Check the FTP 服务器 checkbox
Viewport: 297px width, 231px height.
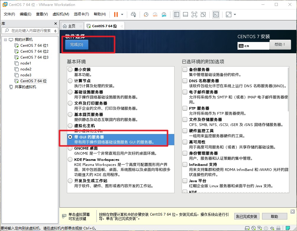pos(185,108)
